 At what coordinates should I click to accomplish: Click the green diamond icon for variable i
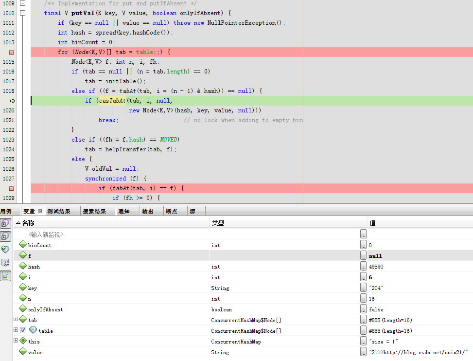tap(23, 276)
